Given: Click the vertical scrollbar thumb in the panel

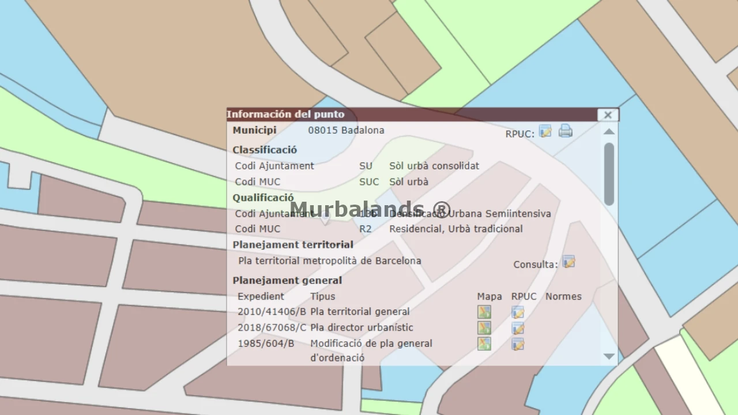Looking at the screenshot, I should 609,173.
